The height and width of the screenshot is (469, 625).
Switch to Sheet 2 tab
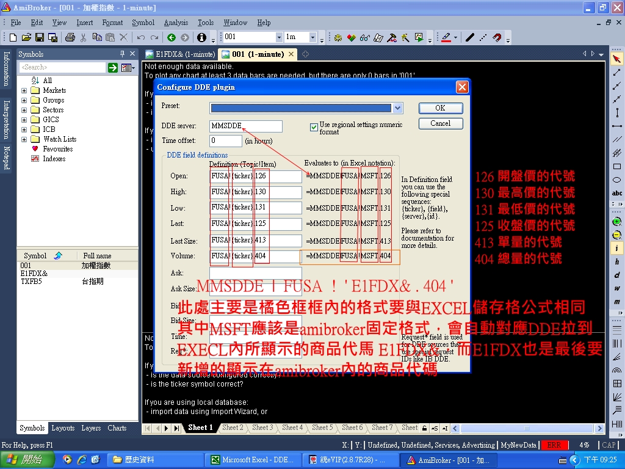tap(233, 427)
